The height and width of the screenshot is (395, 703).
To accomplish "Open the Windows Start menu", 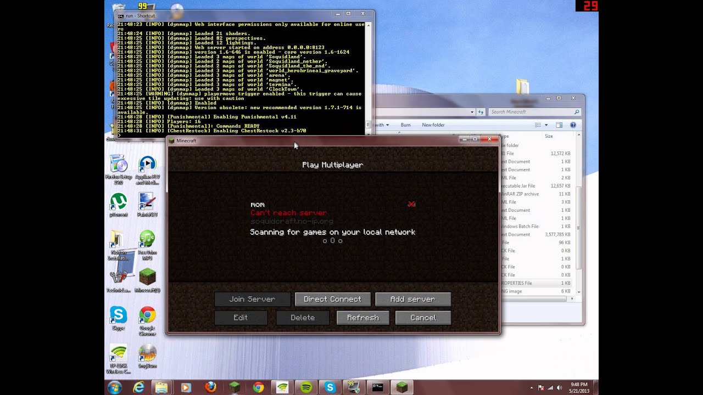I will click(x=115, y=387).
